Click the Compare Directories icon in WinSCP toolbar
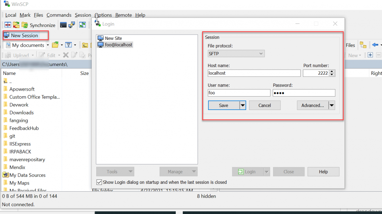The image size is (382, 214). pos(7,25)
